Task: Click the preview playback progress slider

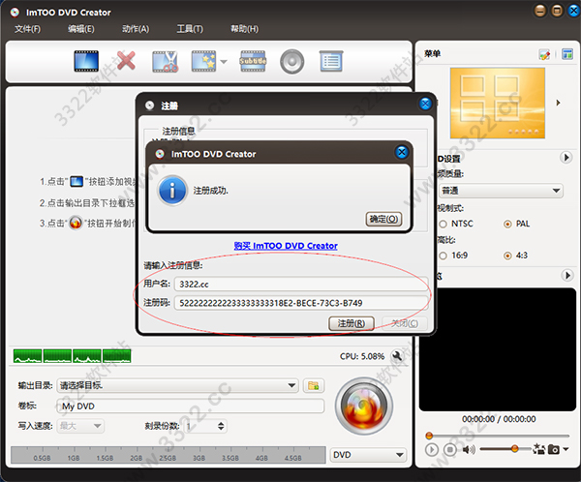Action: pyautogui.click(x=498, y=436)
